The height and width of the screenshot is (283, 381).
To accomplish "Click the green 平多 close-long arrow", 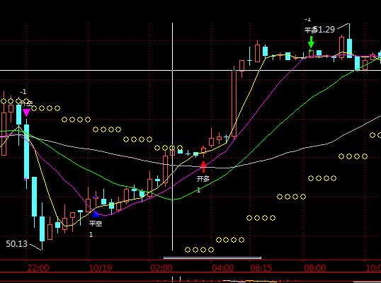I will pyautogui.click(x=311, y=42).
